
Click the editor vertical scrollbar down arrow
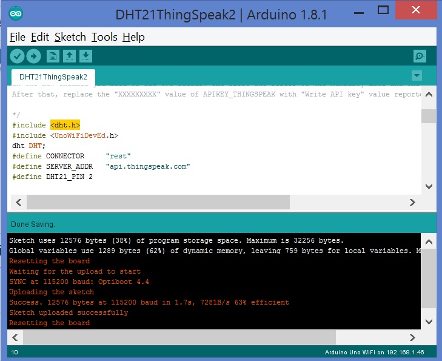click(x=429, y=186)
